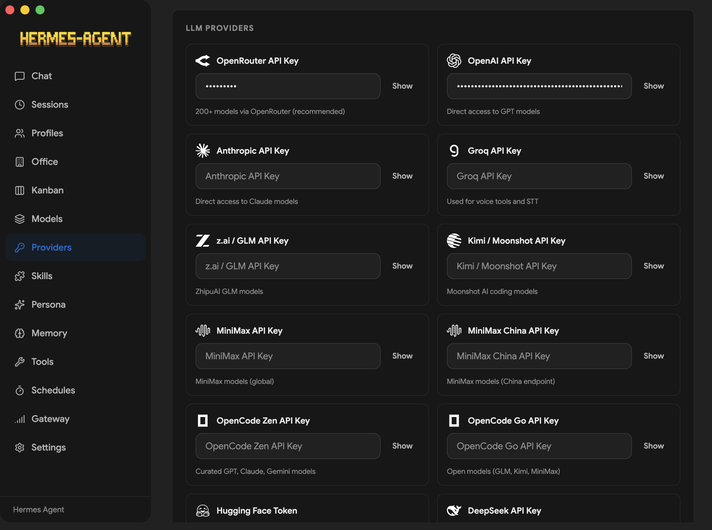
Task: Show the Kimi / Moonshot API key
Action: click(654, 266)
